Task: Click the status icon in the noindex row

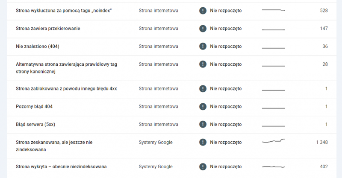Action: point(203,10)
